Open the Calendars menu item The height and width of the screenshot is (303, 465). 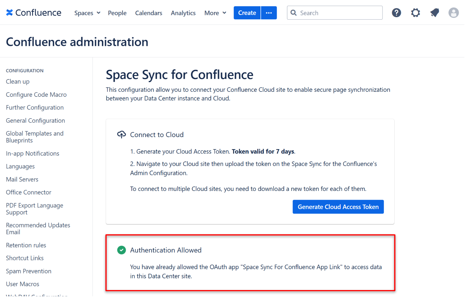click(149, 13)
